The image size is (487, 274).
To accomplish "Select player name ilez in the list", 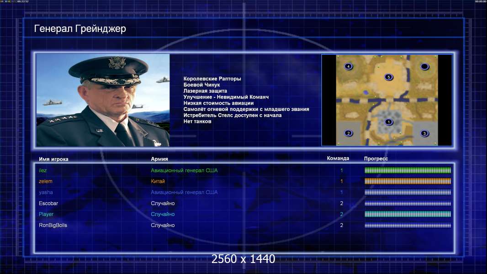I will point(43,170).
